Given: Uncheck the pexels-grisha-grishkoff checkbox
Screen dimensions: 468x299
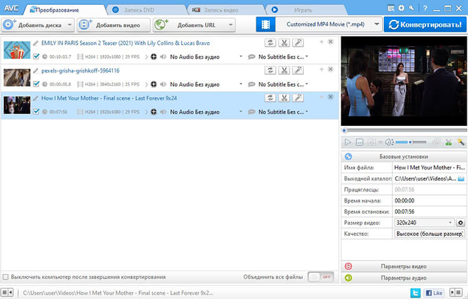Looking at the screenshot, I should pyautogui.click(x=36, y=84).
